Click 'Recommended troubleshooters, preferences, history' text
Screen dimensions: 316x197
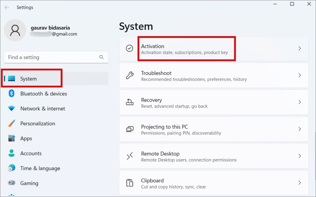(x=194, y=79)
